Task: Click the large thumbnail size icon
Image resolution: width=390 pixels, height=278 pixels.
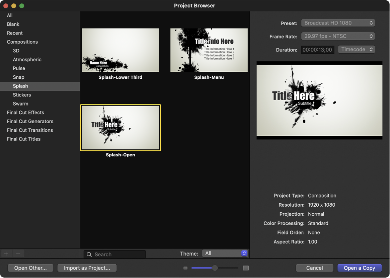Action: pyautogui.click(x=246, y=268)
